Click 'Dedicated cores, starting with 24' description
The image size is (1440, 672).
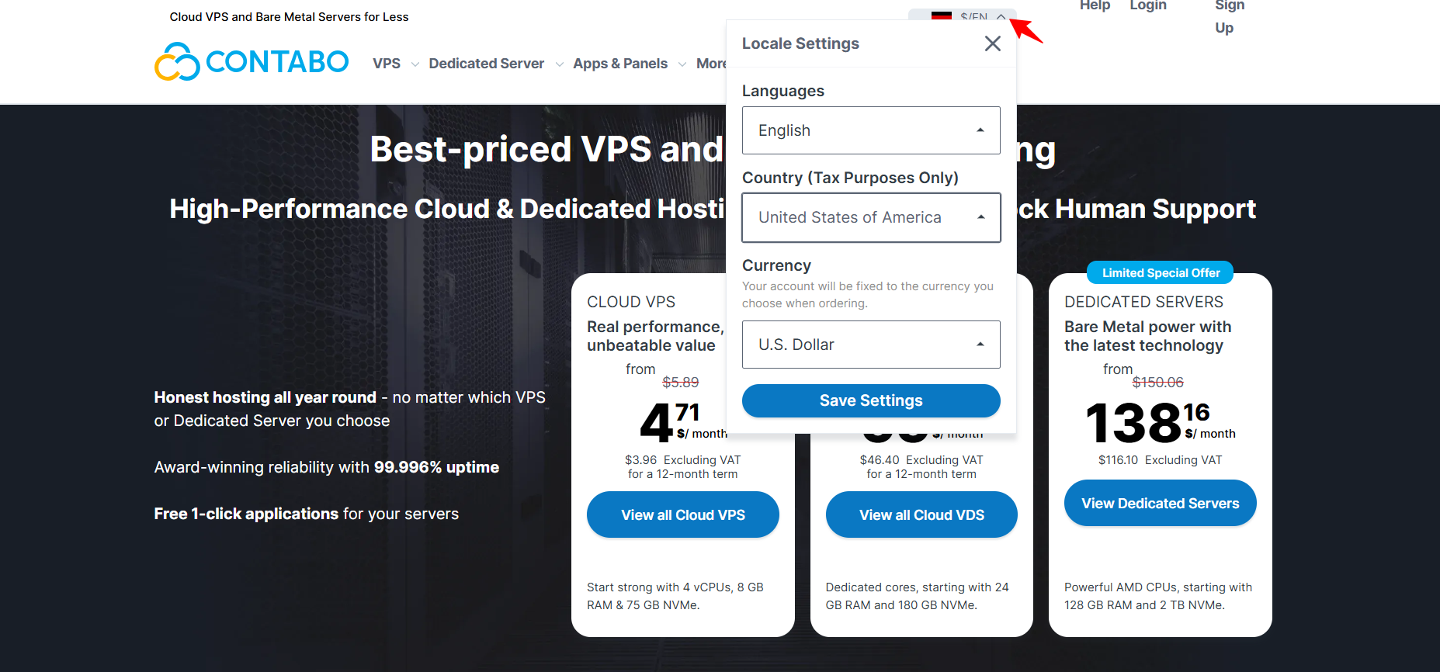coord(918,596)
